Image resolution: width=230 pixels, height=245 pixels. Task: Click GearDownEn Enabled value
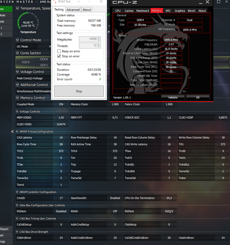(x=115, y=198)
